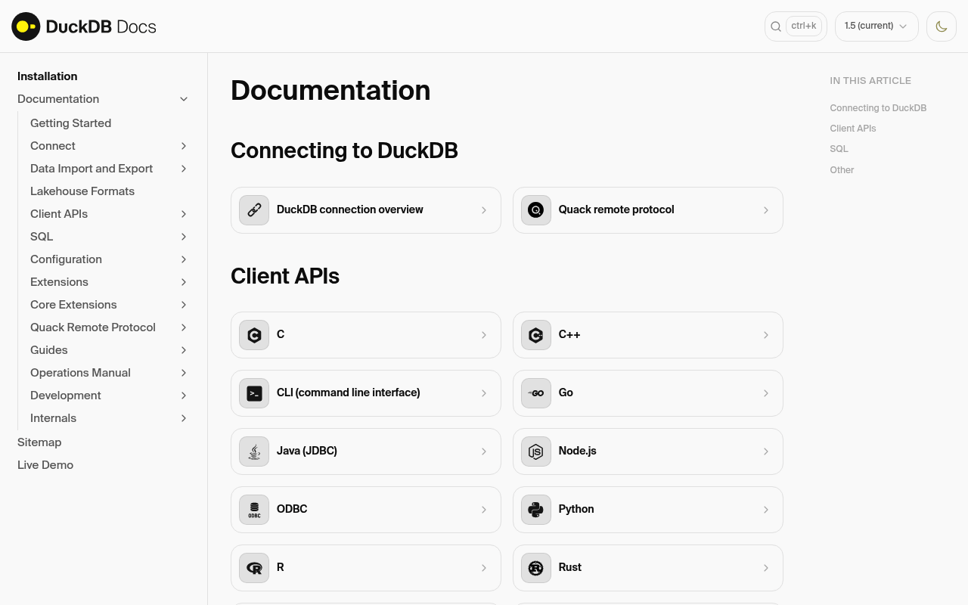Jump to Other in article outline
Image resolution: width=968 pixels, height=605 pixels.
(x=842, y=170)
